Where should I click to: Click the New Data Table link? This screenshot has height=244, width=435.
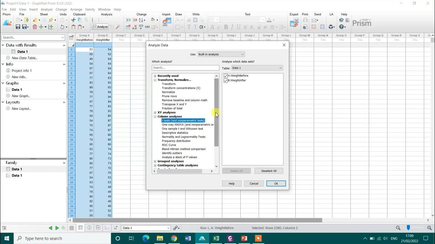pos(24,58)
